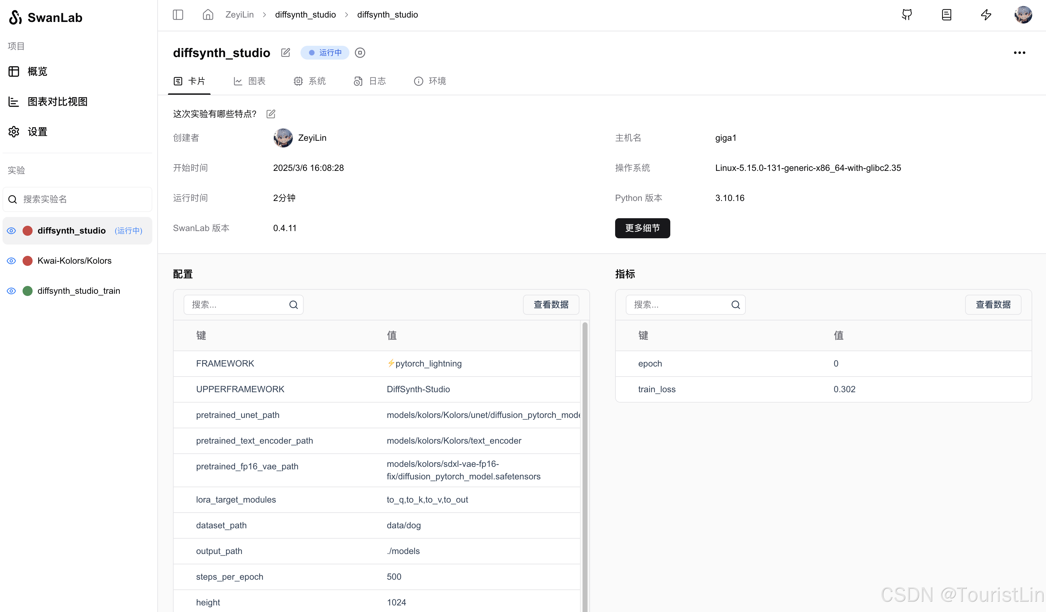1046x612 pixels.
Task: Click the stop experiment icon
Action: [x=360, y=53]
